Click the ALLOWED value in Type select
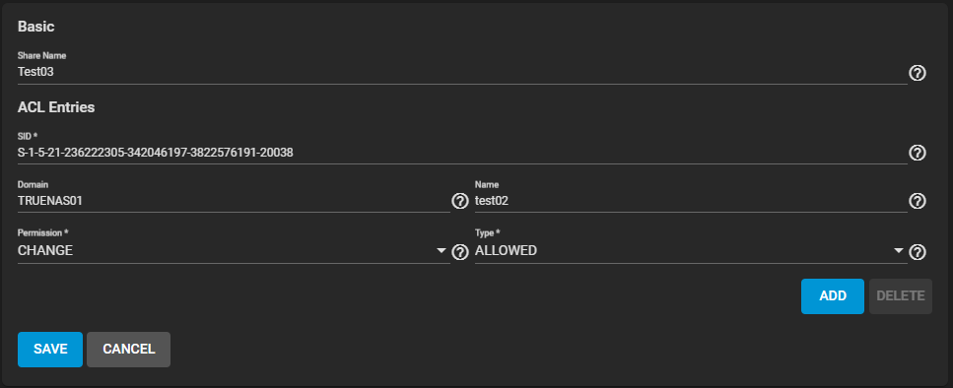Image resolution: width=953 pixels, height=388 pixels. 506,251
